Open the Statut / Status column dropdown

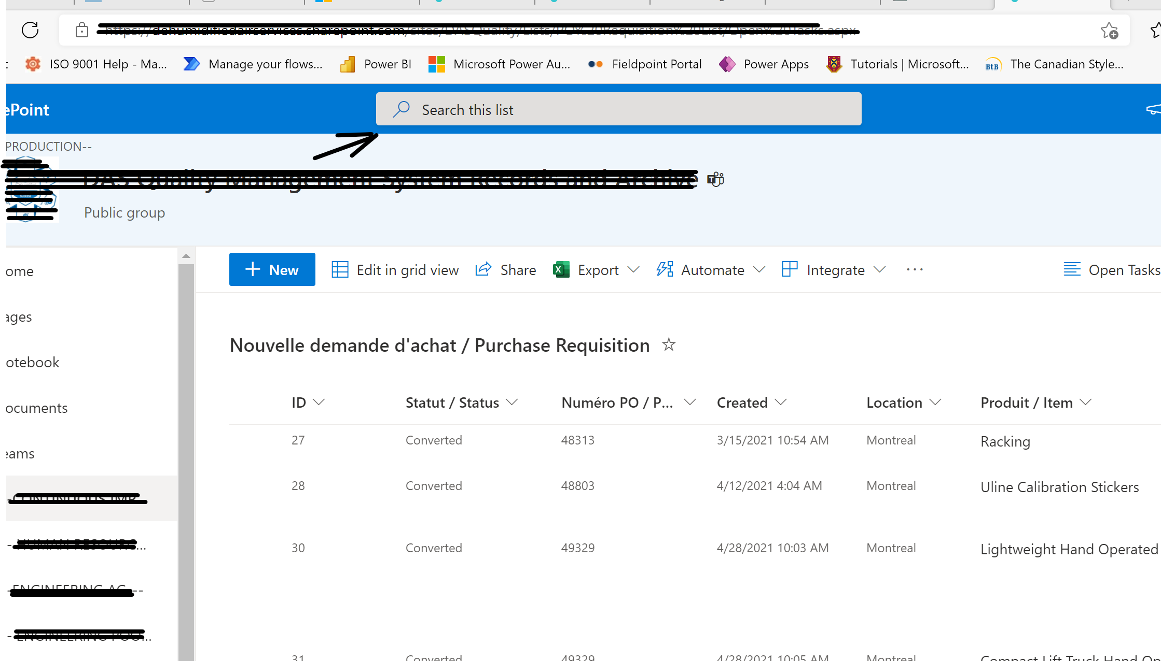(513, 402)
